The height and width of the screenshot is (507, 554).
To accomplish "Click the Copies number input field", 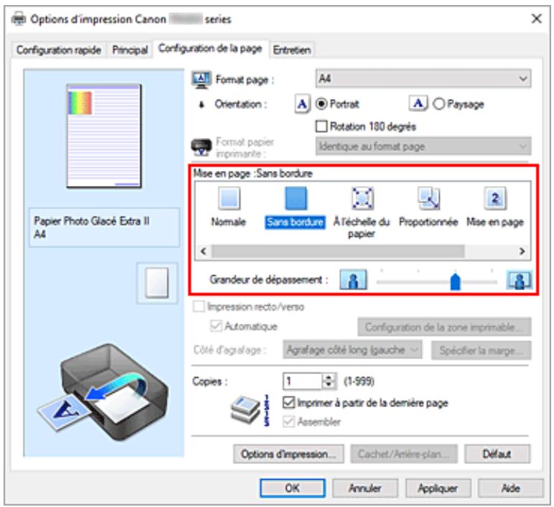I will [x=303, y=381].
